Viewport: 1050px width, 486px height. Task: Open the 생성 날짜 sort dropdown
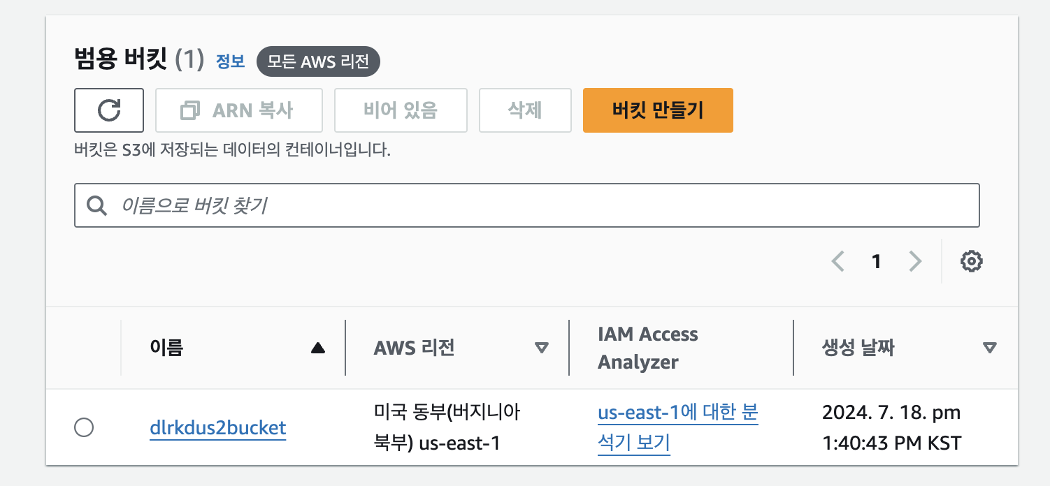click(988, 347)
